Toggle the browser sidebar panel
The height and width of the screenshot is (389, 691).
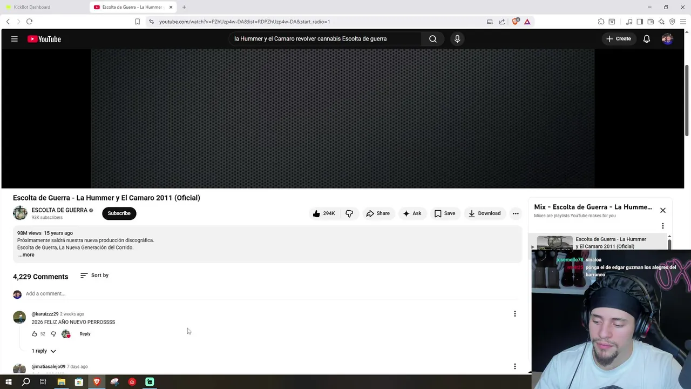pyautogui.click(x=640, y=22)
